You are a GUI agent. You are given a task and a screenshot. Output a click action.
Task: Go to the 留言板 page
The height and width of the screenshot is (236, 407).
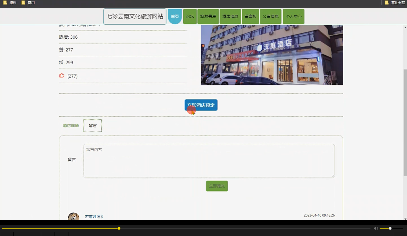pyautogui.click(x=250, y=16)
